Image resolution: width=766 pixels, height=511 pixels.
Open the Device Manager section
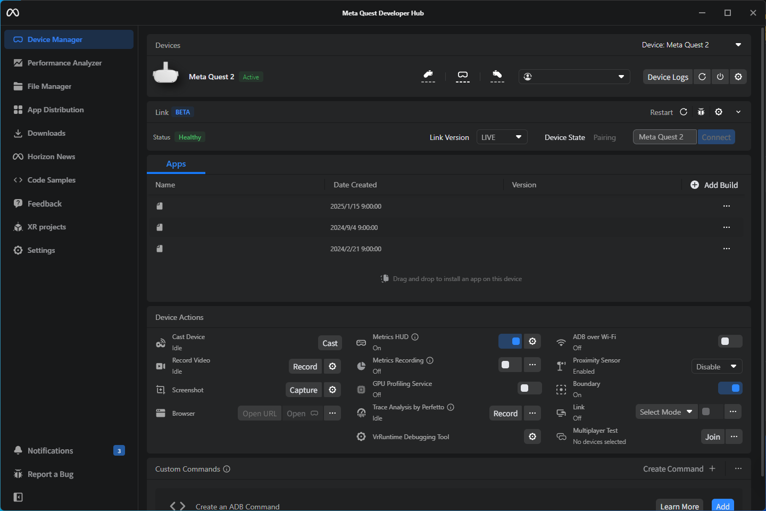point(69,39)
